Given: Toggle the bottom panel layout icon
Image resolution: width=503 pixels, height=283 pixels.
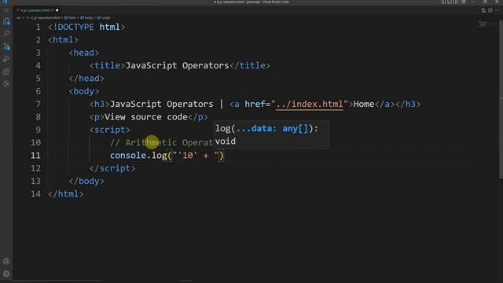Looking at the screenshot, I should [450, 2].
